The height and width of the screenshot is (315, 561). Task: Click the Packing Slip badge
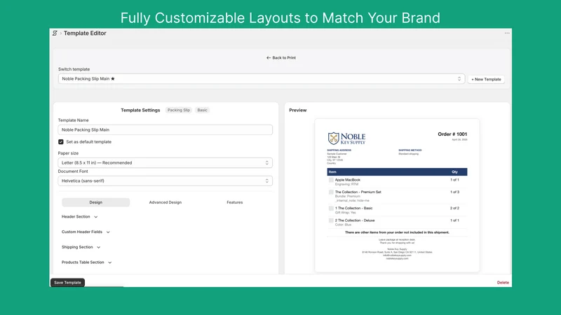click(x=179, y=110)
